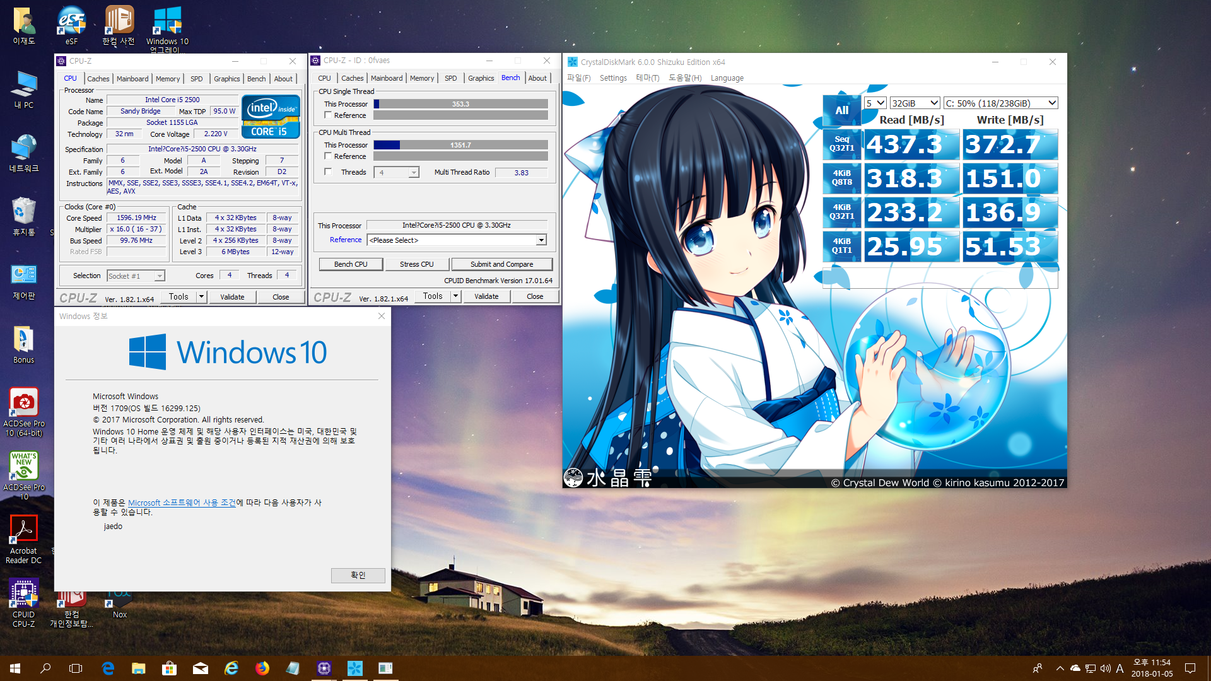Open the Windows Start button

click(x=15, y=668)
